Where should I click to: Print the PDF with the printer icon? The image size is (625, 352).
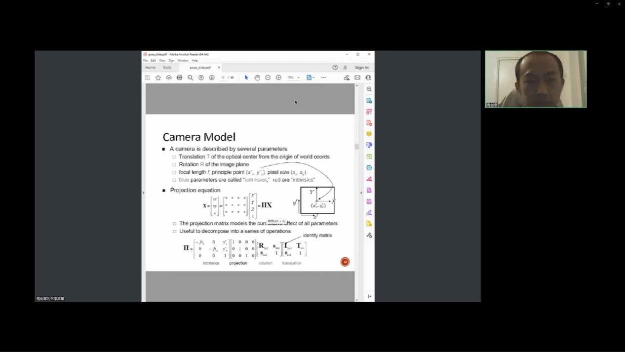[x=179, y=78]
